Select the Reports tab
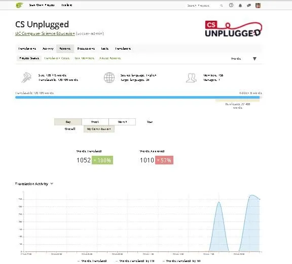The width and height of the screenshot is (292, 264). pos(65,49)
